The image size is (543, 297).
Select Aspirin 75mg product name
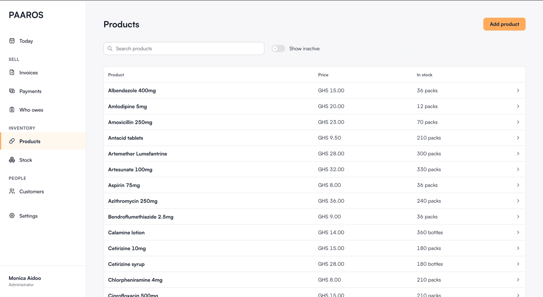124,185
